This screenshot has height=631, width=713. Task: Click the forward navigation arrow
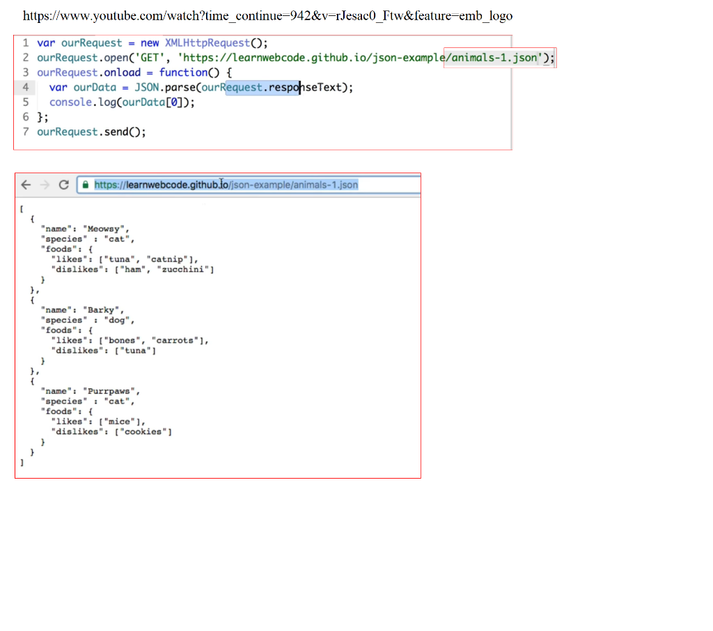(x=44, y=184)
